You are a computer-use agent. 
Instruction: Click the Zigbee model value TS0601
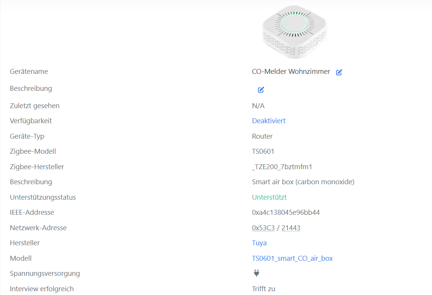click(263, 151)
